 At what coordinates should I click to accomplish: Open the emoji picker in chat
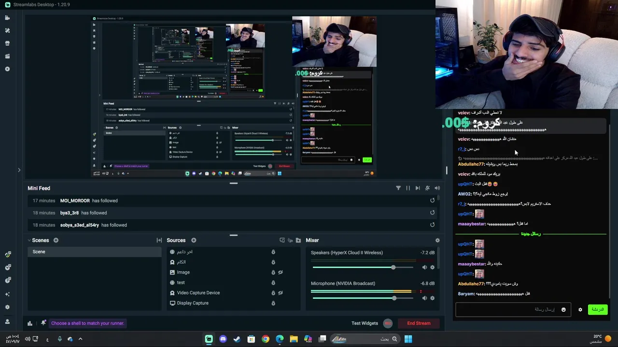click(563, 310)
